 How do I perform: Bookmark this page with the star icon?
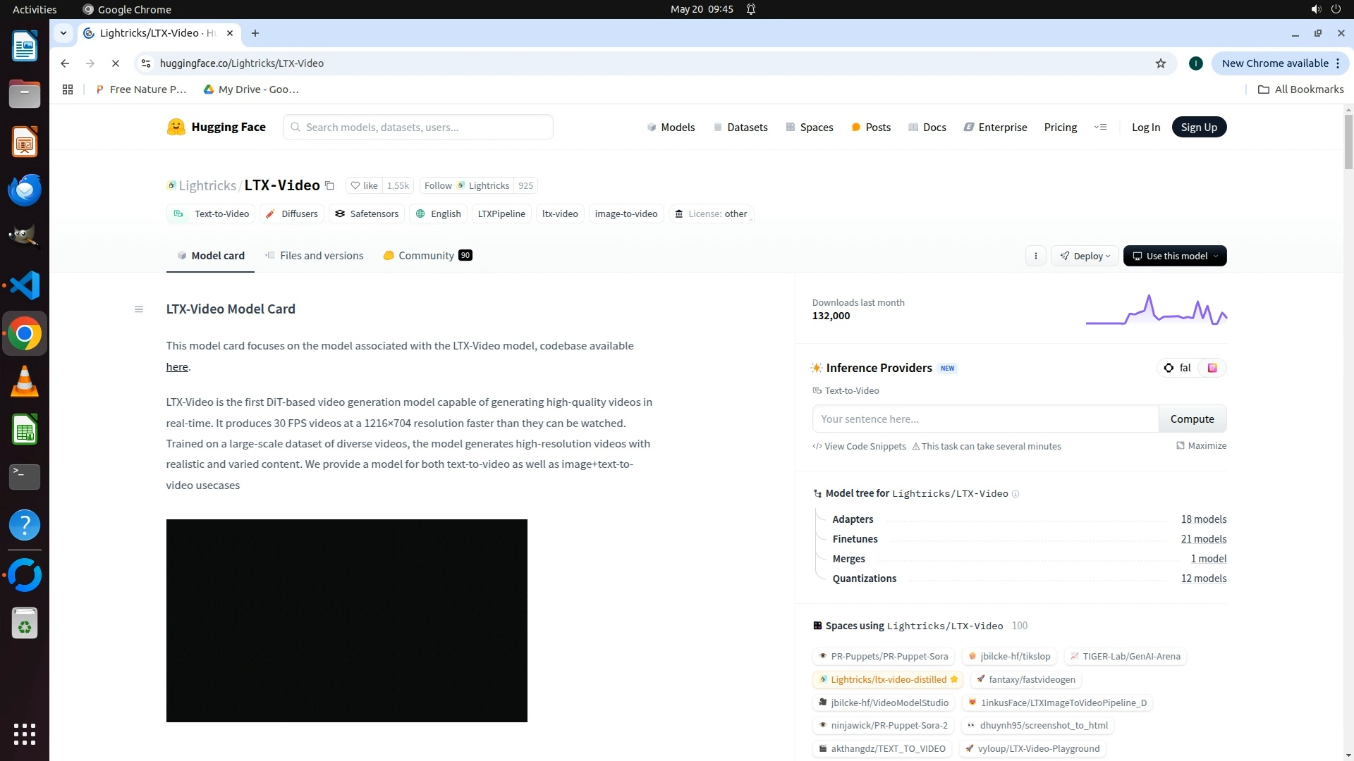click(1161, 63)
